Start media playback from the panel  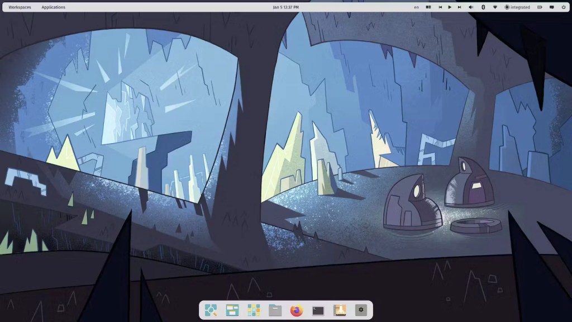tap(450, 7)
